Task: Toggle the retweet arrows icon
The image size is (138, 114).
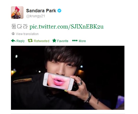Action: pos(30,41)
